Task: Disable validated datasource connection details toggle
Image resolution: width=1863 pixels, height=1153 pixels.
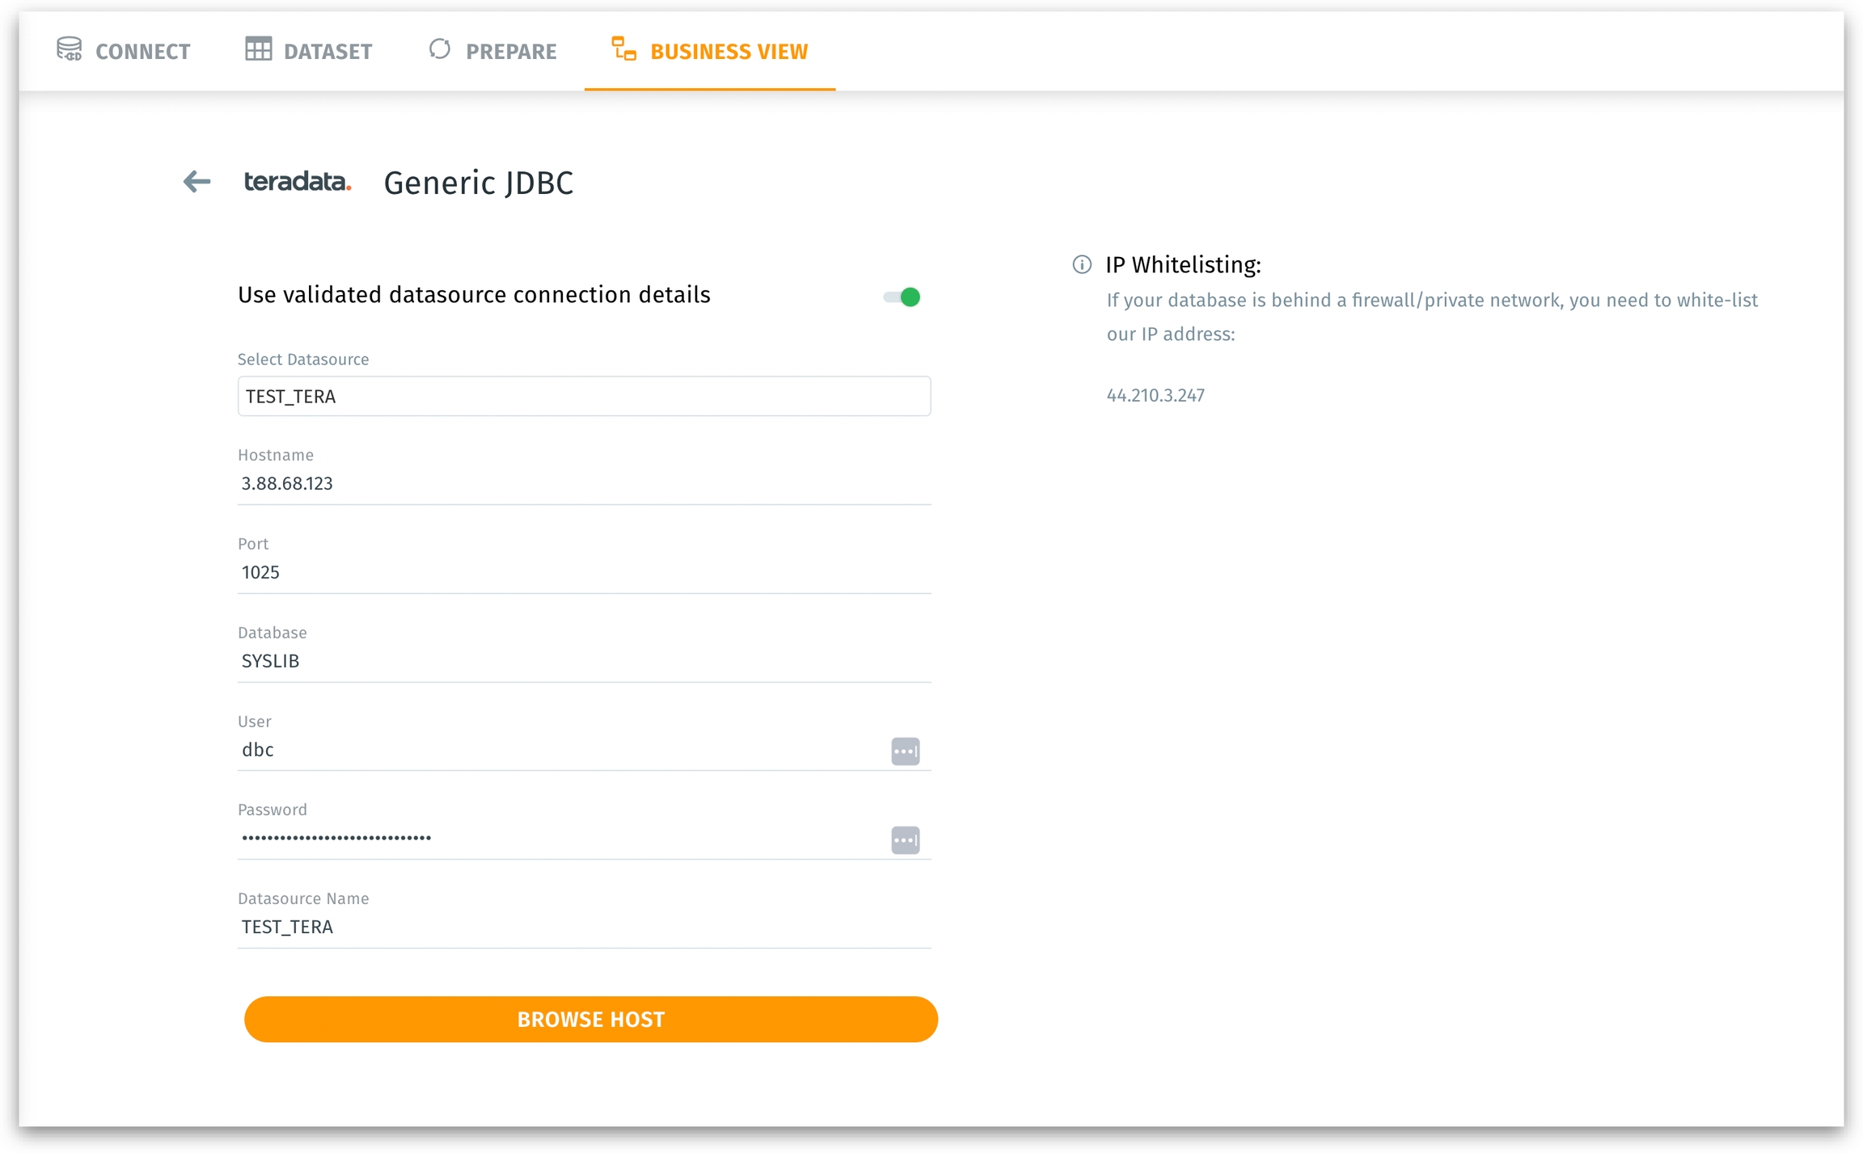Action: (902, 297)
